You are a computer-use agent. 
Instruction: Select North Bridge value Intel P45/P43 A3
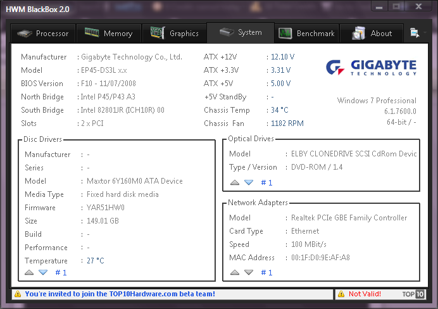tap(108, 97)
